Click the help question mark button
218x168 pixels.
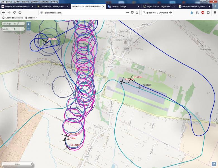pyautogui.click(x=214, y=164)
